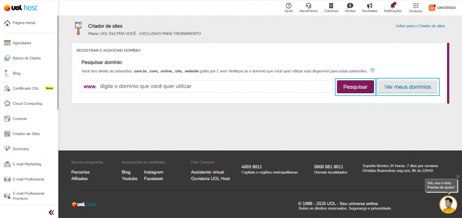
Task: Click the Voltar para o Criador de sites link
Action: [x=420, y=26]
